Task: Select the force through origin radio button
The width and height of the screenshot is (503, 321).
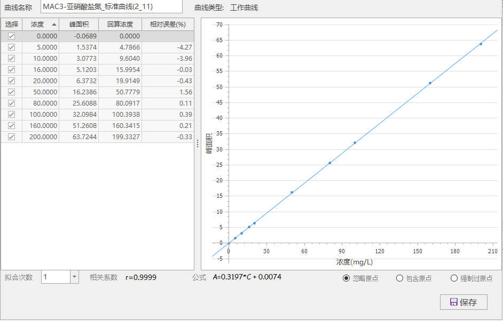Action: [454, 278]
